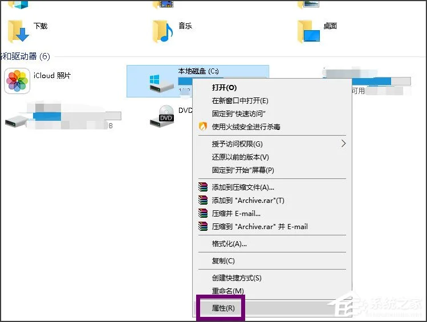The width and height of the screenshot is (427, 322).
Task: Click WinRAR icon beside 压缩到 "Archive.rar" 并 E-mail
Action: (x=203, y=226)
